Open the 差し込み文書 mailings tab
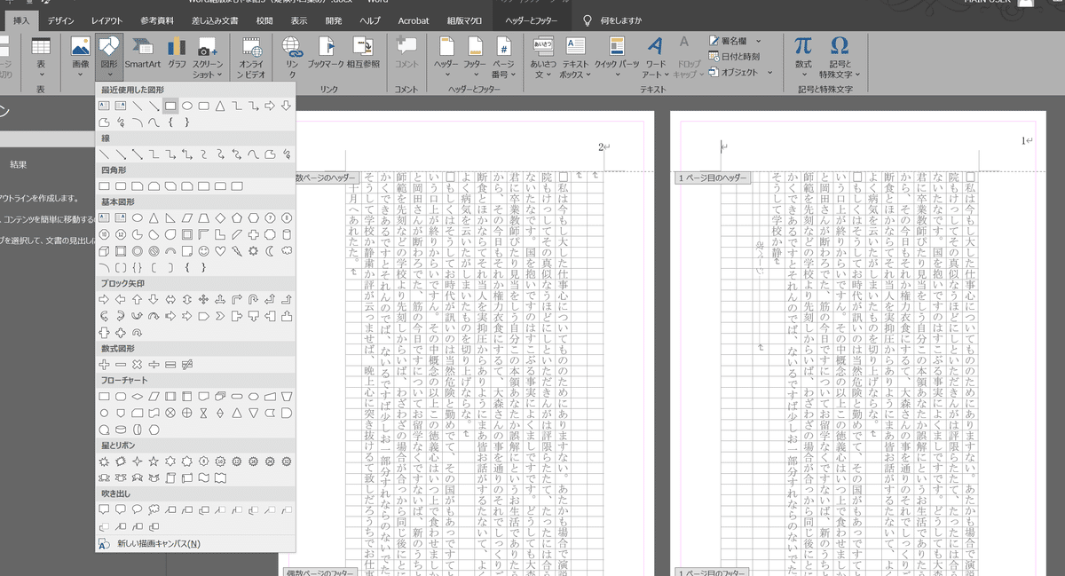Image resolution: width=1065 pixels, height=576 pixels. click(x=216, y=20)
